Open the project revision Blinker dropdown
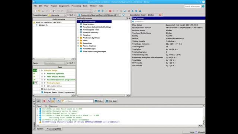This screenshot has width=238, height=134. click(x=91, y=11)
